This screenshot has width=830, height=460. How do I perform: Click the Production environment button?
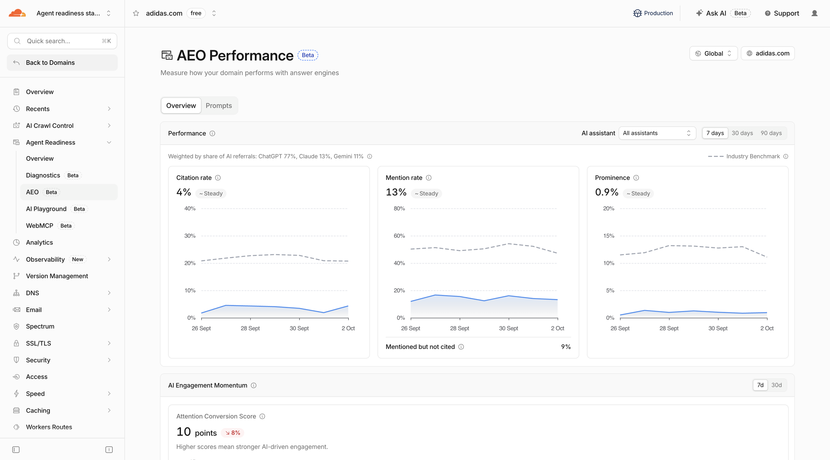[x=653, y=13]
